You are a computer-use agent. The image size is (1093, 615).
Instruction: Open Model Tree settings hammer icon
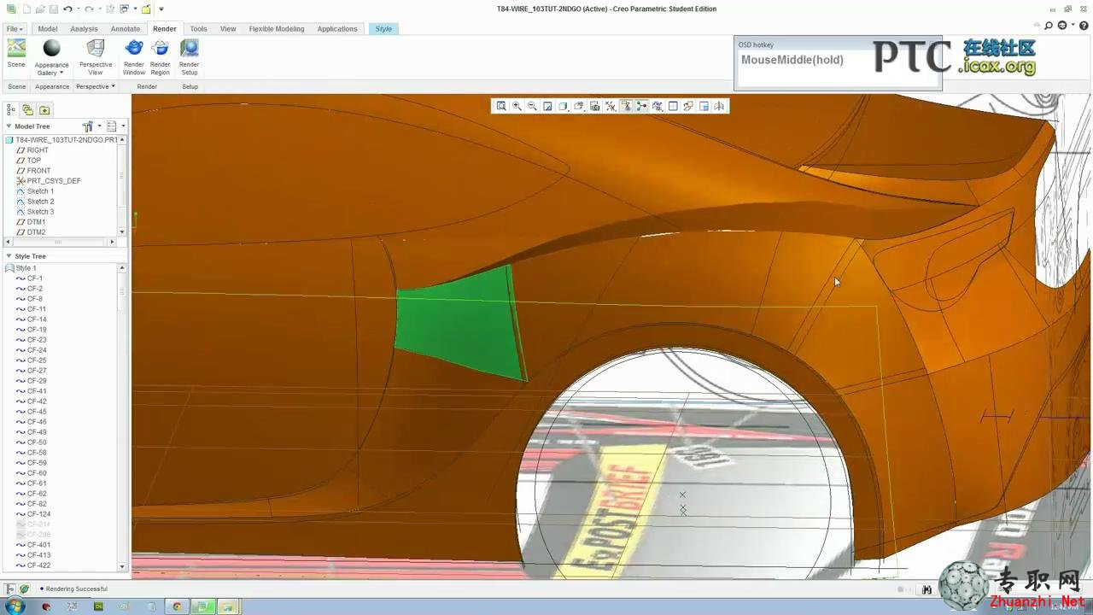tap(87, 126)
